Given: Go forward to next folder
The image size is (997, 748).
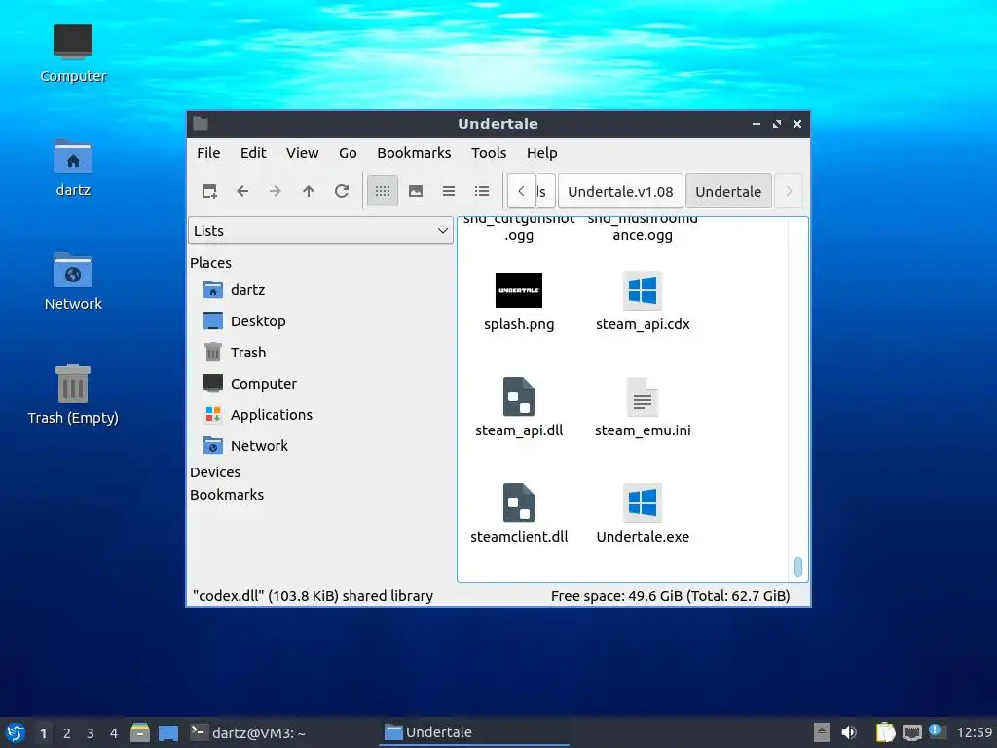Looking at the screenshot, I should point(276,191).
